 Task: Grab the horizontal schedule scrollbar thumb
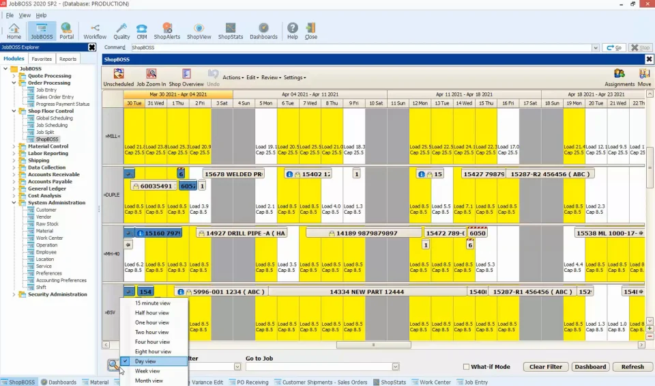[373, 345]
